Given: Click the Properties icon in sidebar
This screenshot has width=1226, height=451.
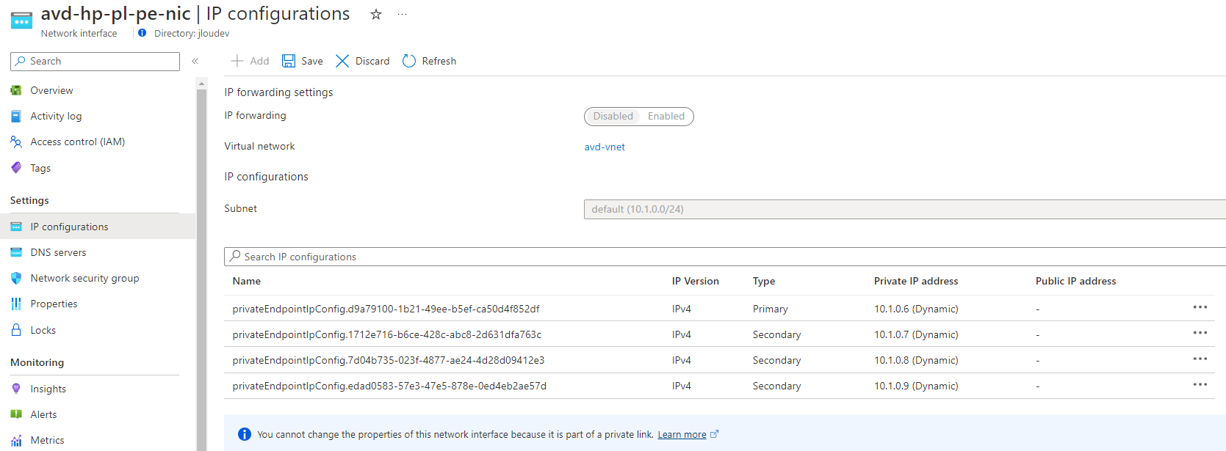Looking at the screenshot, I should [16, 304].
